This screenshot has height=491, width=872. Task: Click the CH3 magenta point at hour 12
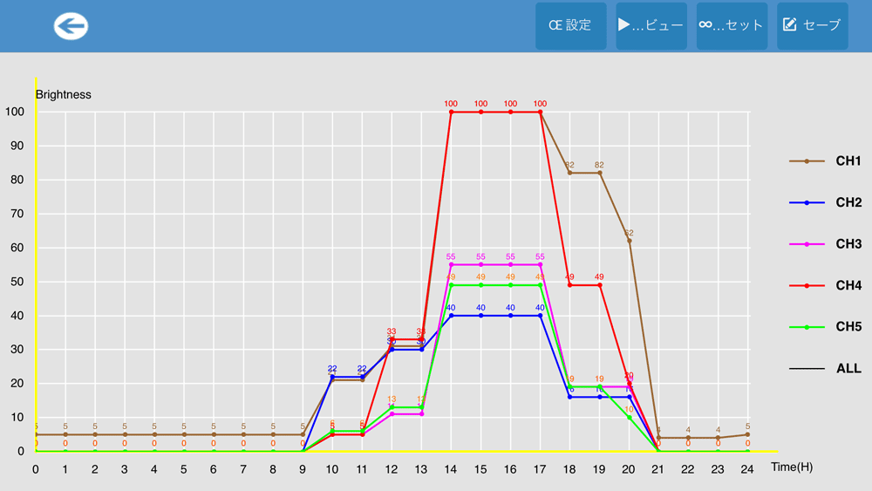click(x=392, y=414)
